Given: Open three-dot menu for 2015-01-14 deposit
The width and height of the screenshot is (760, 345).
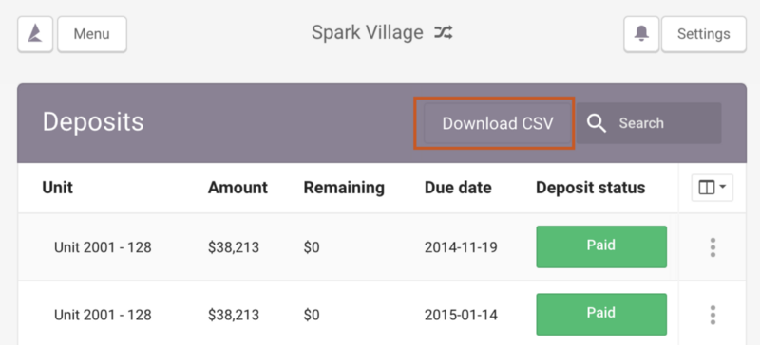Looking at the screenshot, I should [712, 315].
